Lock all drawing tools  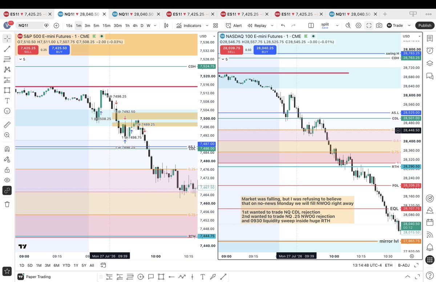point(7,169)
